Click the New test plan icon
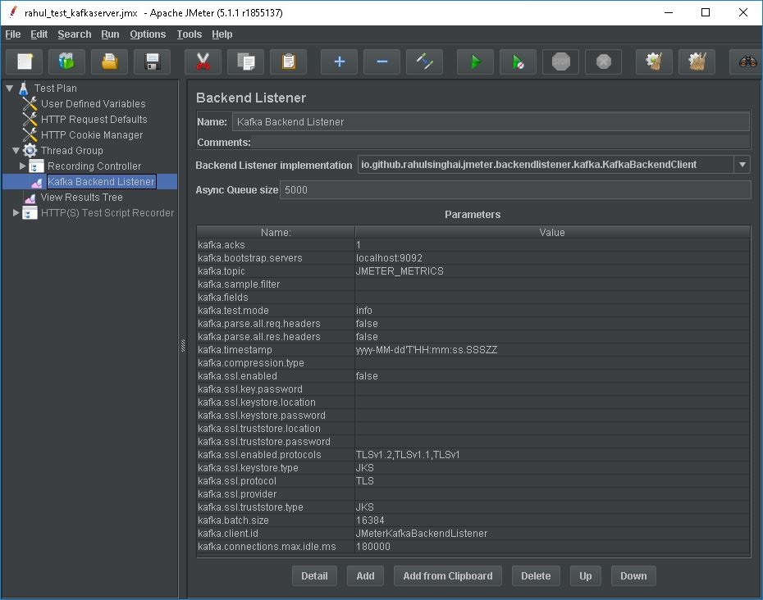The height and width of the screenshot is (600, 763). [x=25, y=61]
